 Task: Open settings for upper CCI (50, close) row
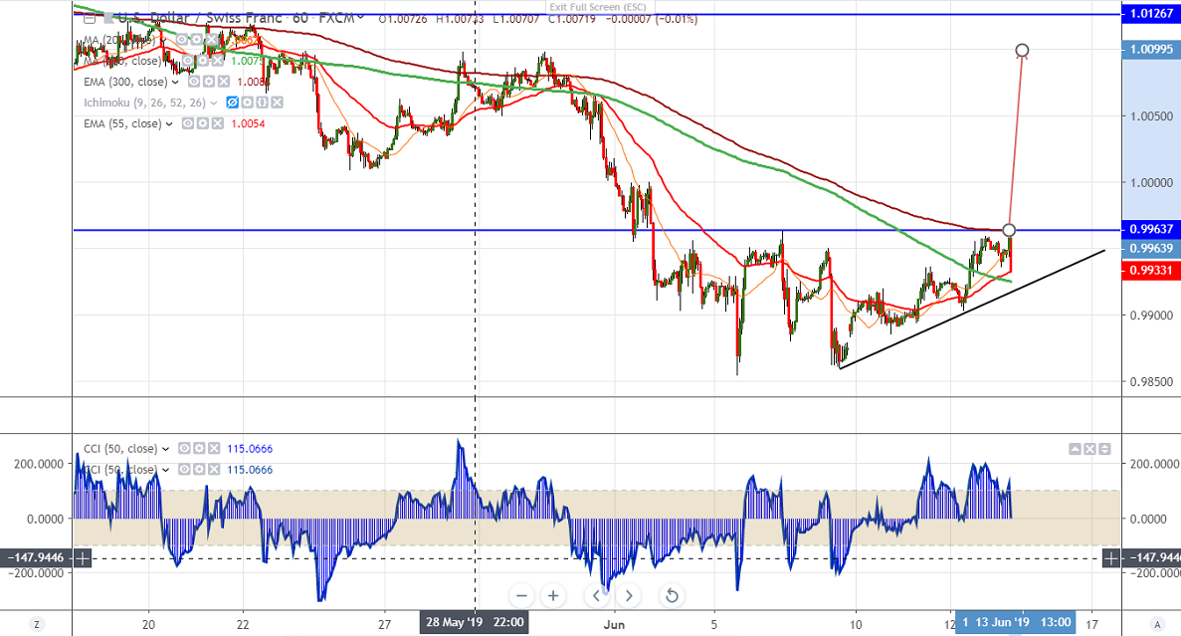pos(199,448)
